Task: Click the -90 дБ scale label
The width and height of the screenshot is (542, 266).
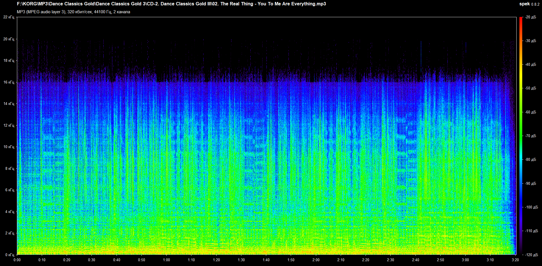Action: click(531, 184)
